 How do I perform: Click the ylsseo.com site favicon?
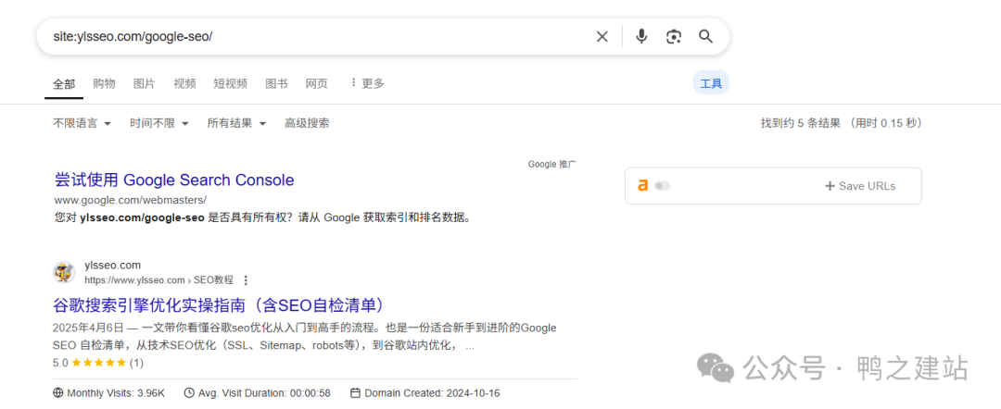pyautogui.click(x=64, y=272)
